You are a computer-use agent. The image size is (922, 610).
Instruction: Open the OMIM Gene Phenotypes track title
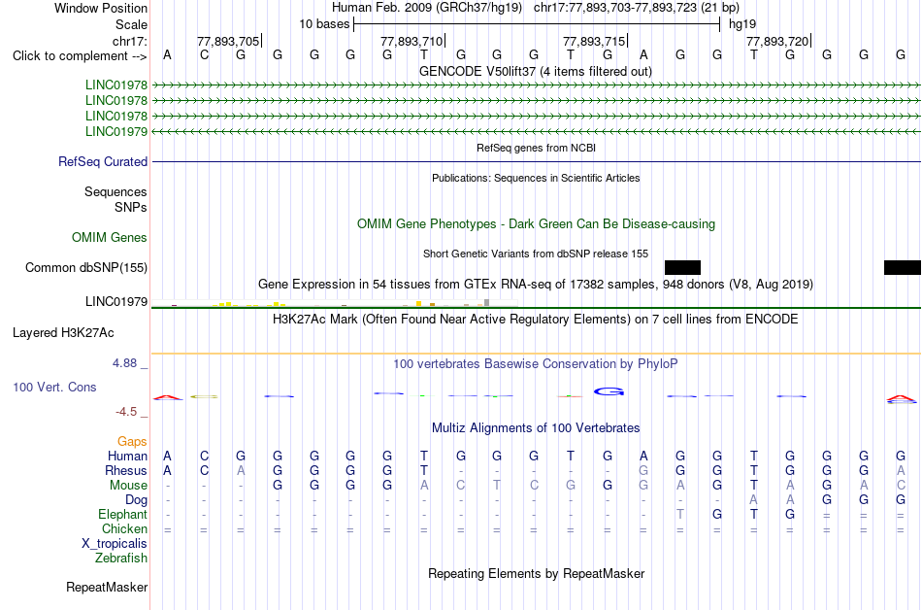coord(536,224)
